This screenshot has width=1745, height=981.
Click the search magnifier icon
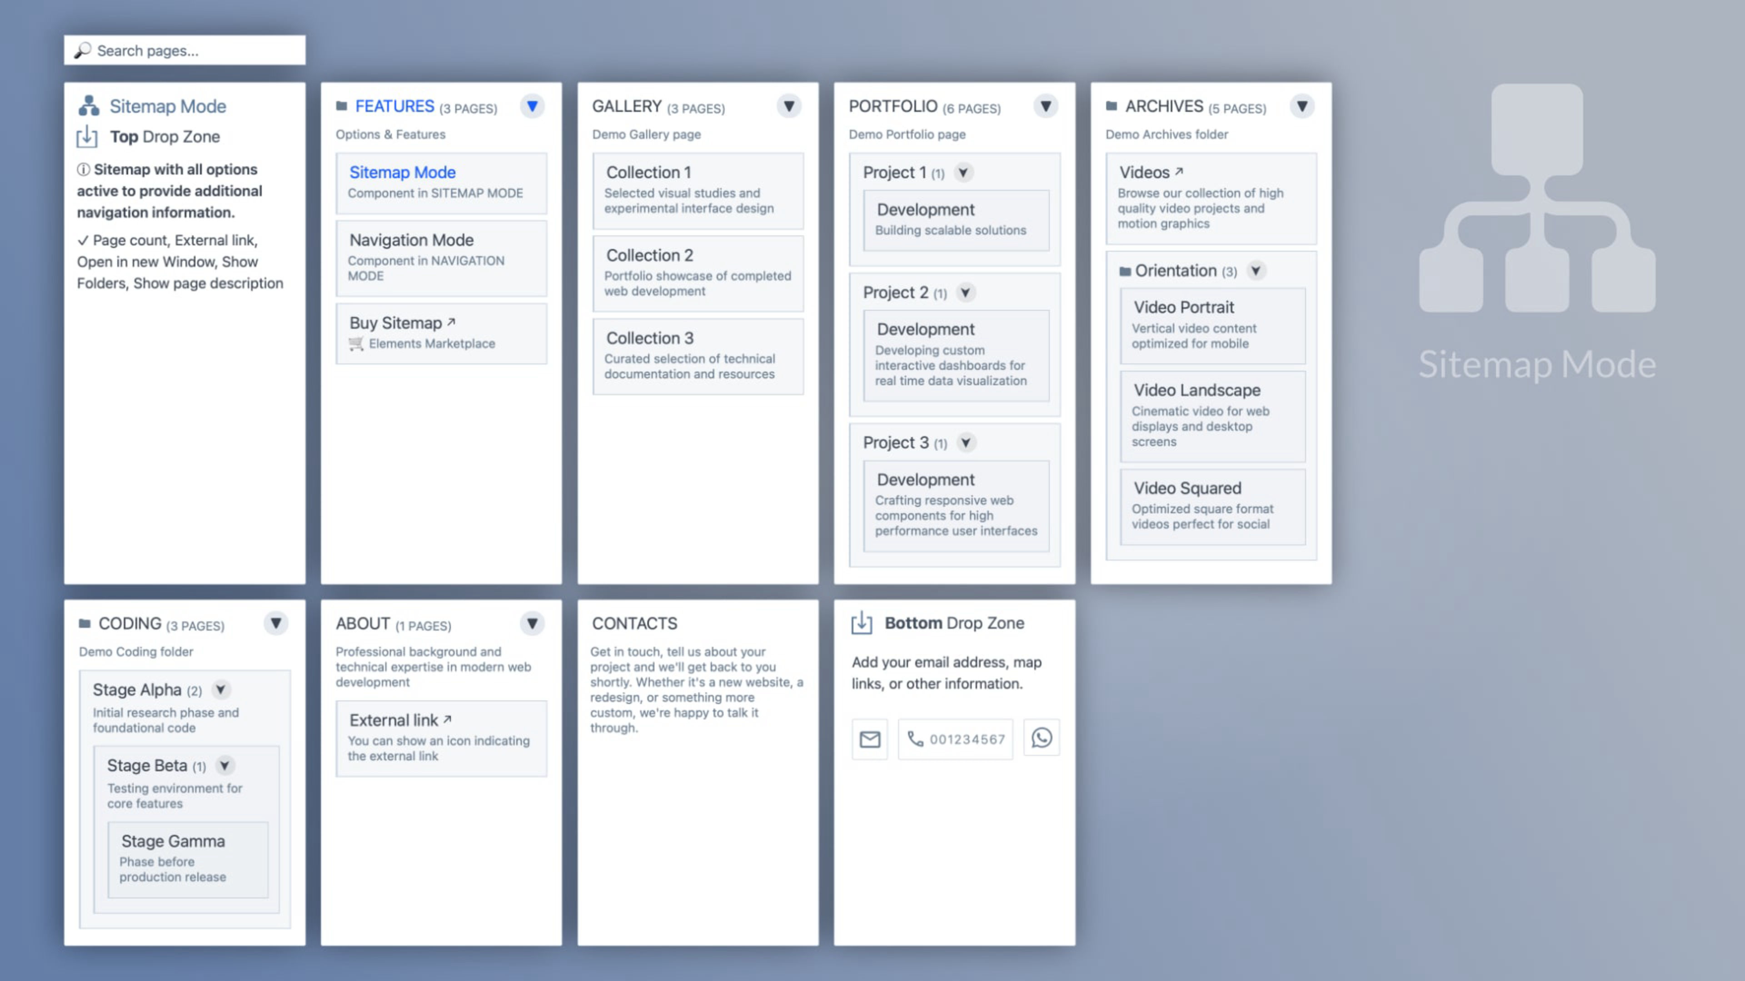[x=83, y=50]
